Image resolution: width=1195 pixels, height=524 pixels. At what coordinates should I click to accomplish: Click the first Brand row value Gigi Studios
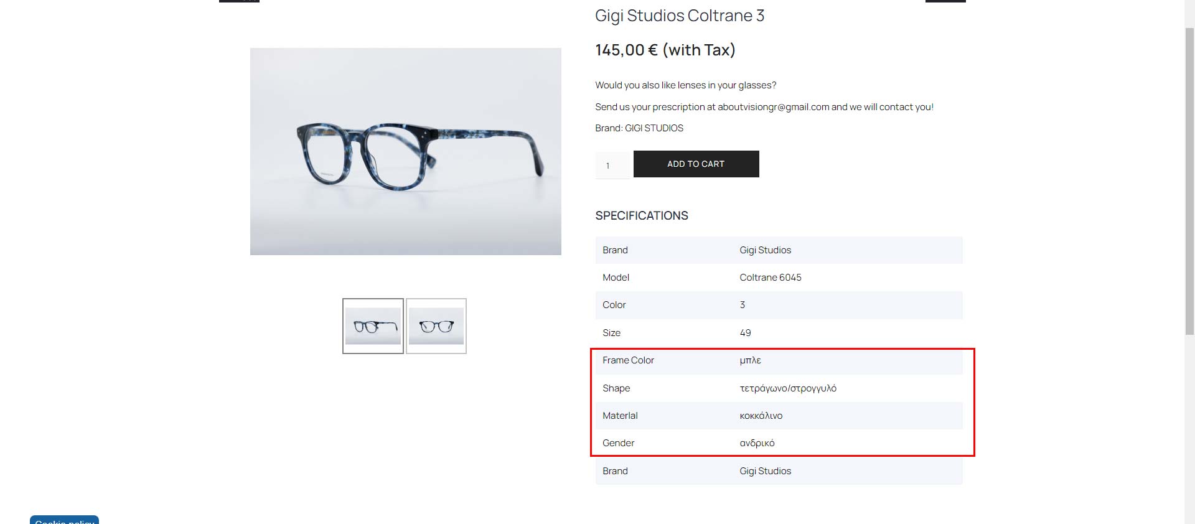(766, 250)
